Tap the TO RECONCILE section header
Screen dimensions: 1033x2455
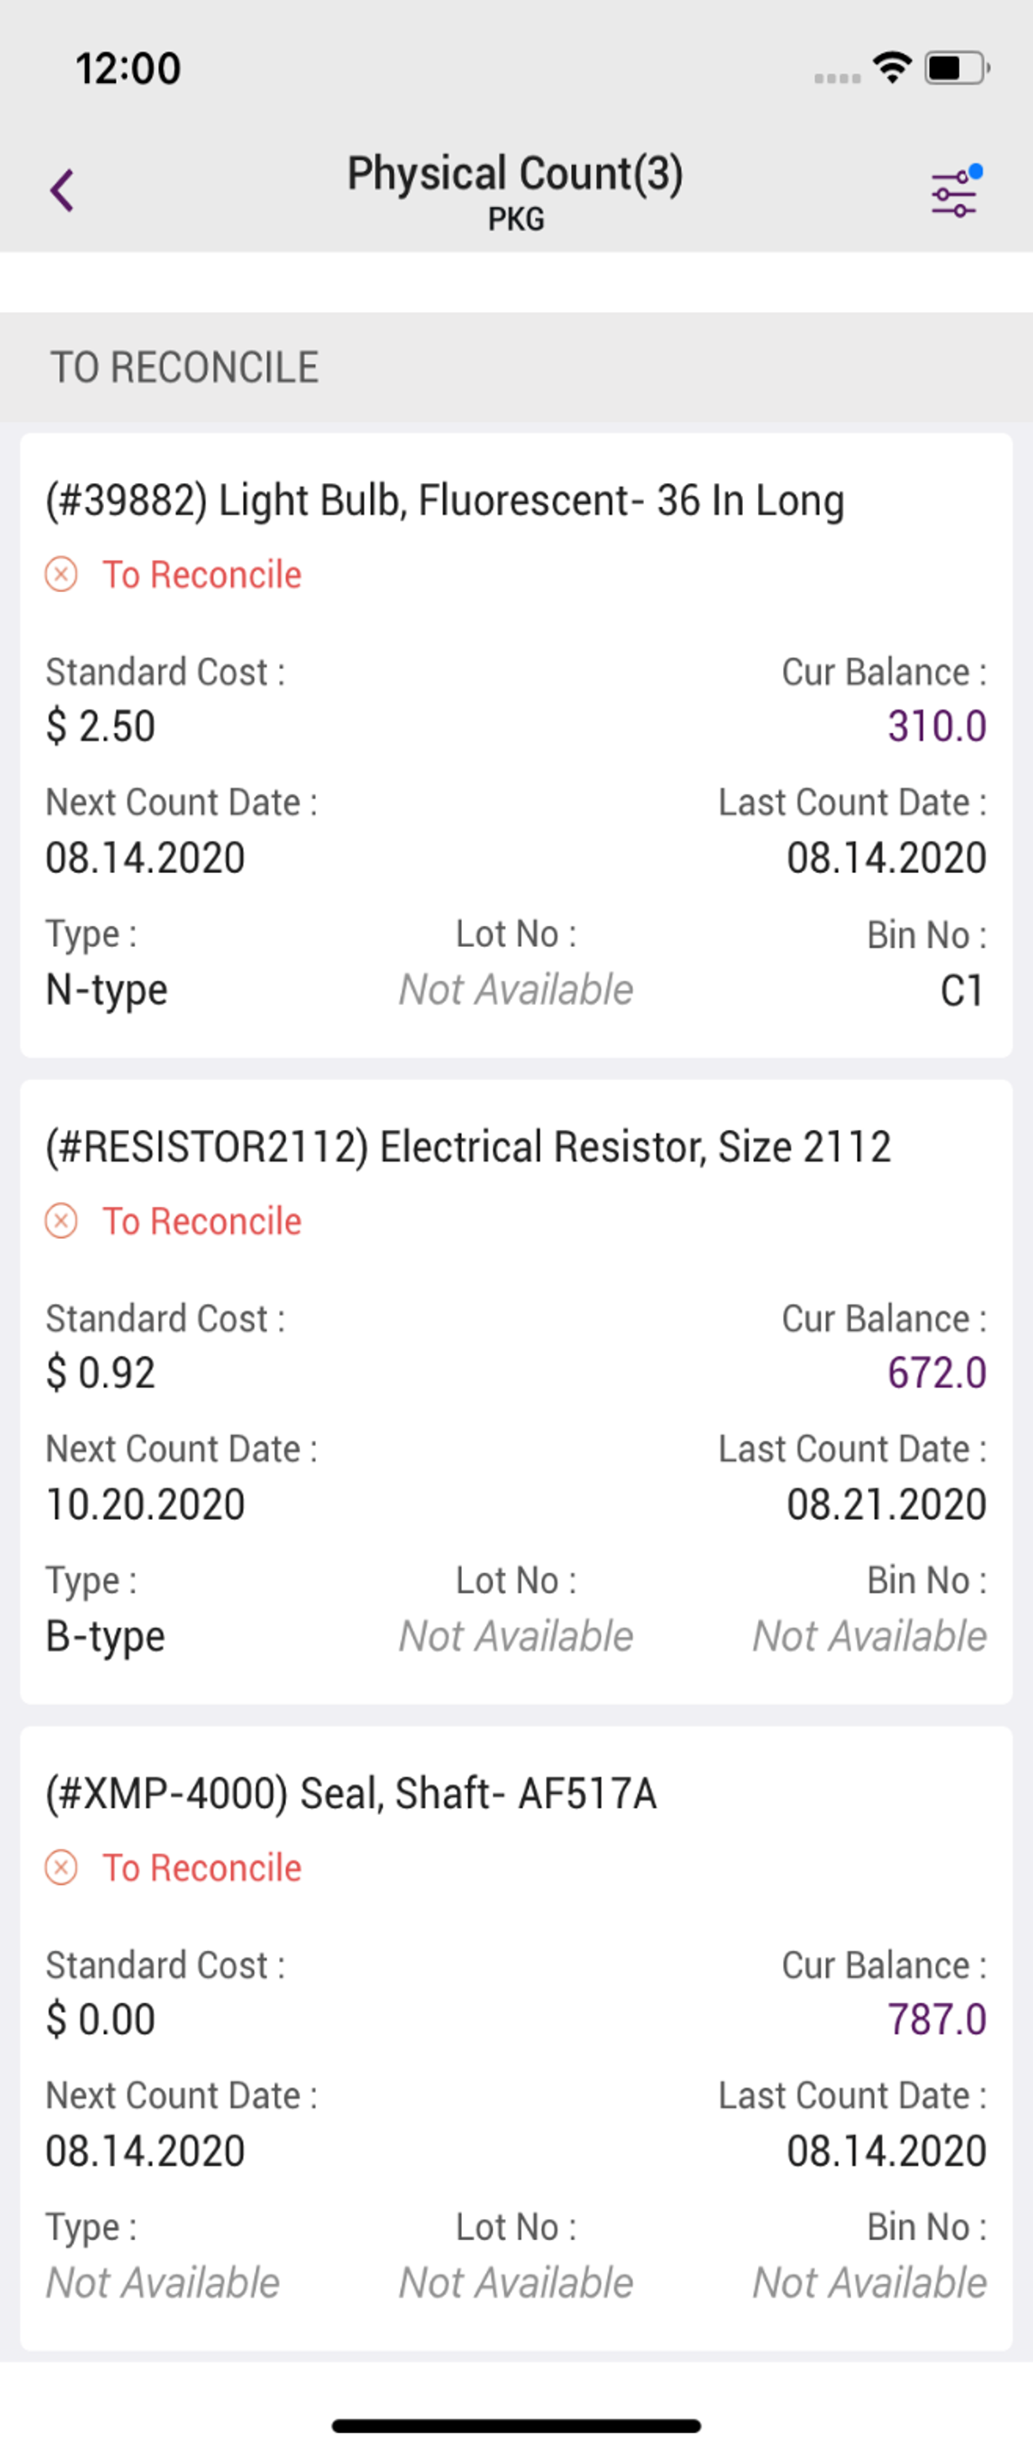click(x=184, y=368)
